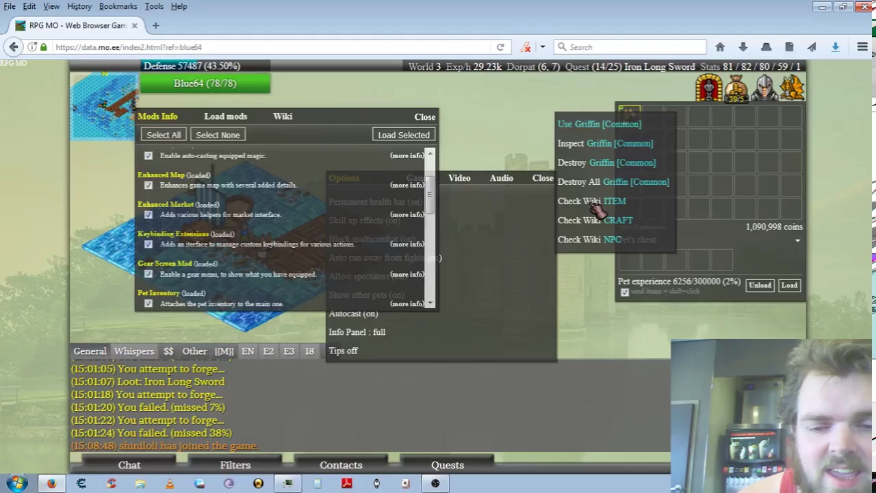Expand more info for Gear Screen Mod
Image resolution: width=876 pixels, height=493 pixels.
pos(407,274)
